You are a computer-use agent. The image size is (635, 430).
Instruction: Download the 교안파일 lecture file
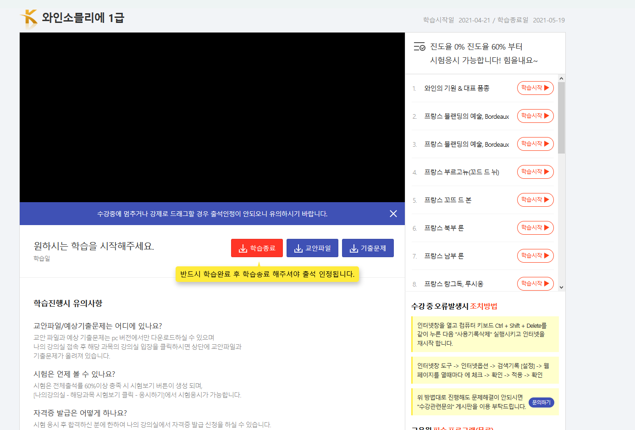pos(312,248)
